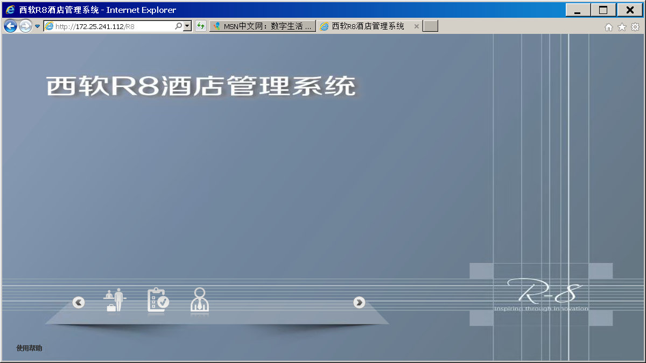Minimize the Internet Explorer window
Image resolution: width=646 pixels, height=363 pixels.
[x=578, y=10]
